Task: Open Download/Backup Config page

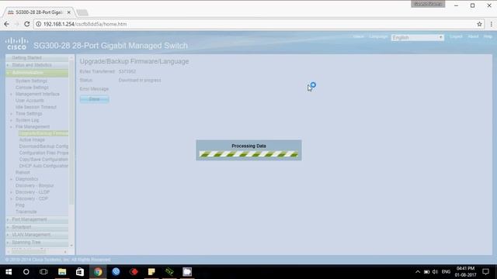Action: point(43,146)
